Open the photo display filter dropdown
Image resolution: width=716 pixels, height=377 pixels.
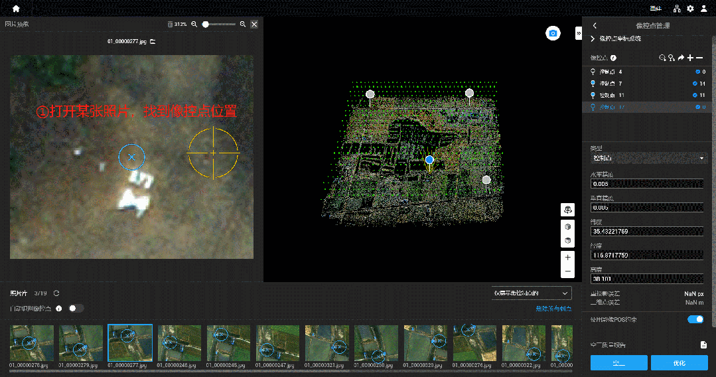[531, 293]
